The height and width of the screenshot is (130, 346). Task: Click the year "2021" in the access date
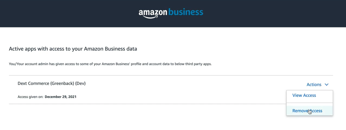(x=72, y=97)
